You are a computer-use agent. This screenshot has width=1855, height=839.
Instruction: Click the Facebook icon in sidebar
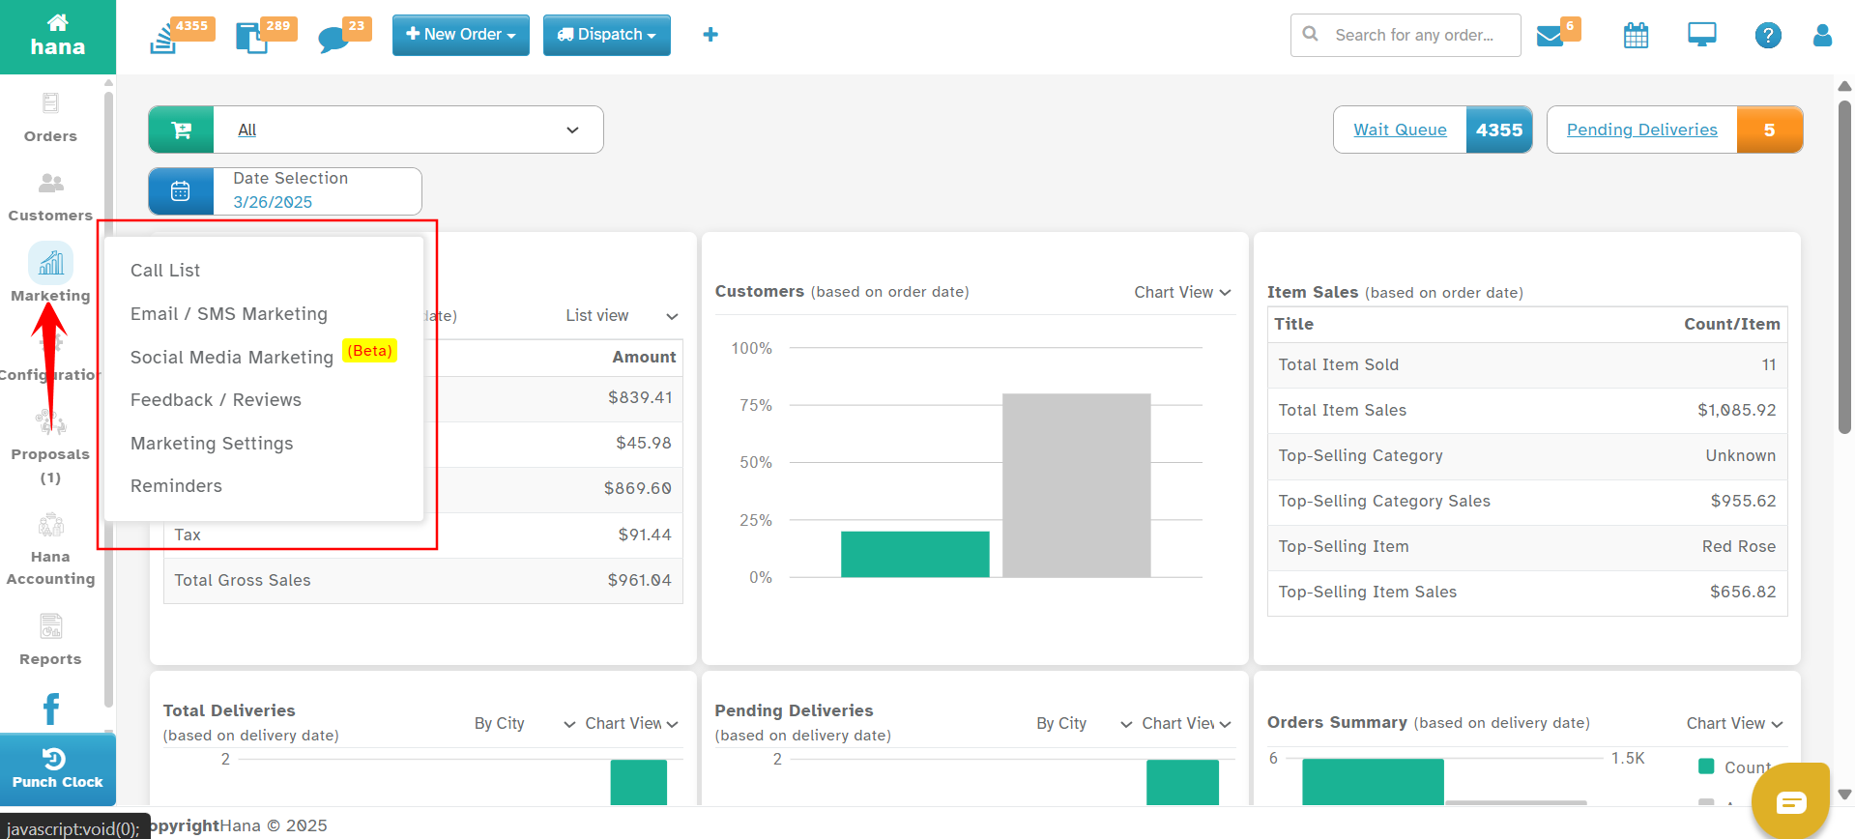51,709
